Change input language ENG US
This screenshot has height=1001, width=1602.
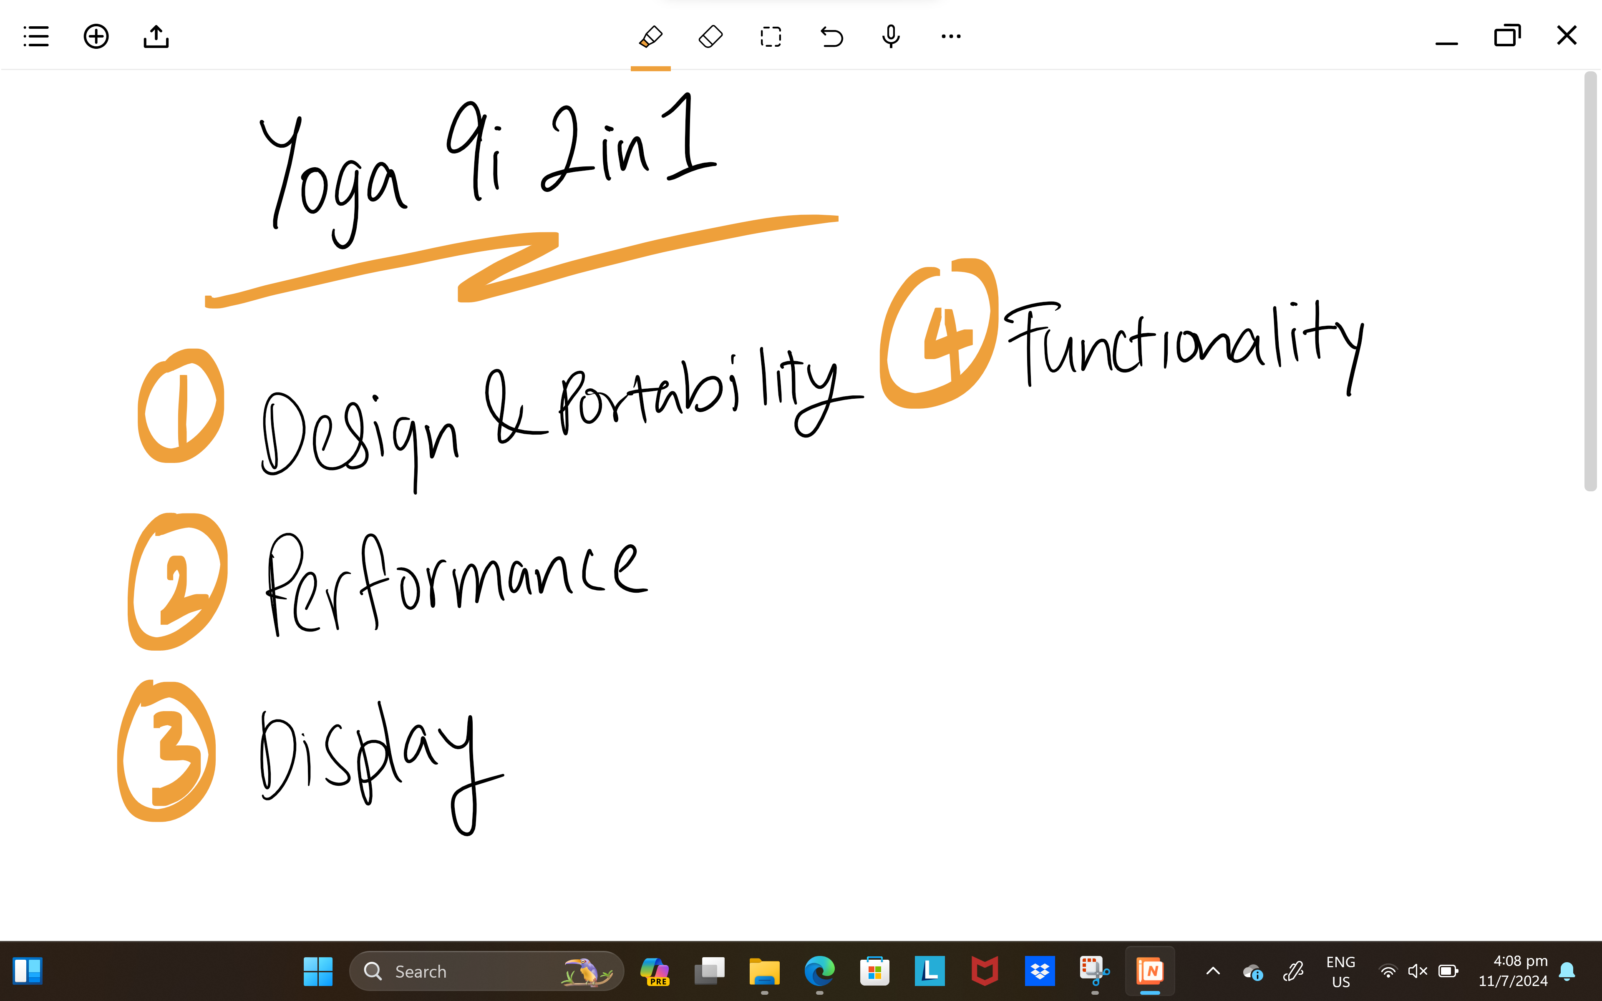coord(1340,971)
